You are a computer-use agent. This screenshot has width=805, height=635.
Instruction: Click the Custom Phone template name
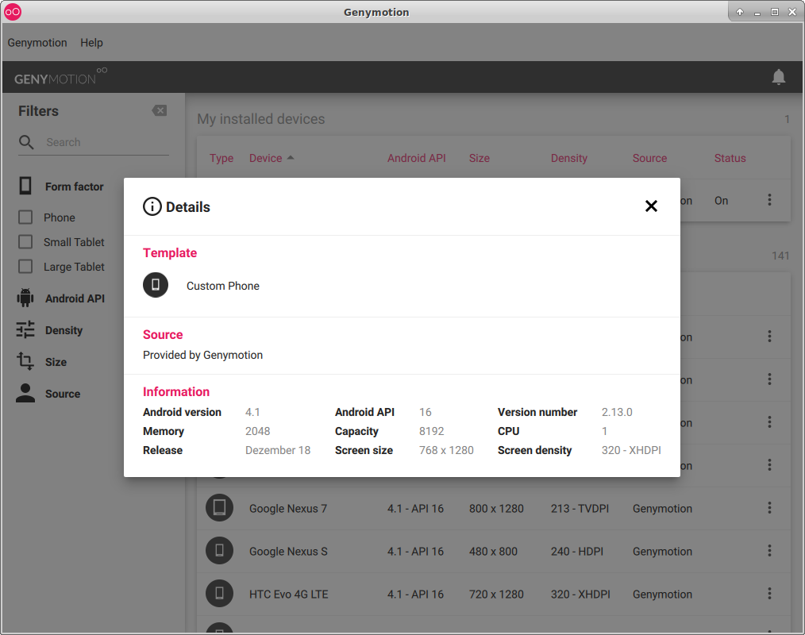[223, 286]
